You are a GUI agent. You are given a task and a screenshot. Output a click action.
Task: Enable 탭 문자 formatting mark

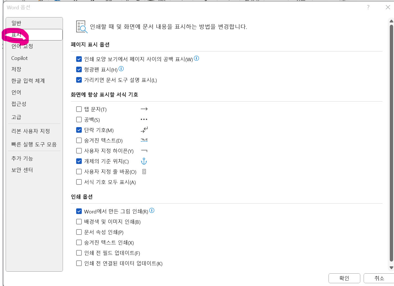tap(79, 109)
